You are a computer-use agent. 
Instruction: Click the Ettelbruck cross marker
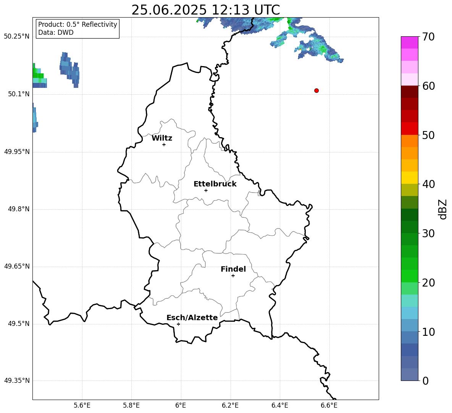click(206, 190)
